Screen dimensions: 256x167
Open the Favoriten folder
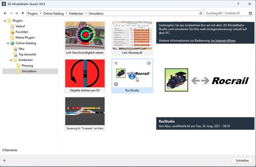click(22, 32)
